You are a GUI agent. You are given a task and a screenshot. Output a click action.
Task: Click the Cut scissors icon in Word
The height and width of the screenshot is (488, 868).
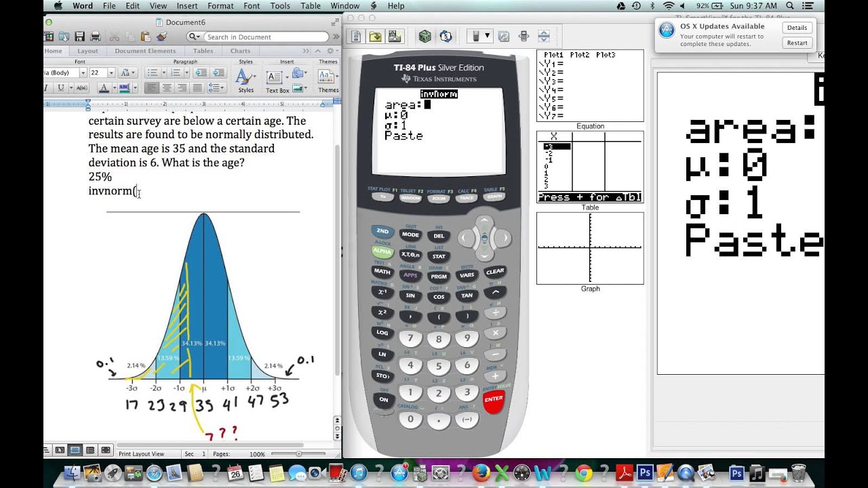(115, 37)
